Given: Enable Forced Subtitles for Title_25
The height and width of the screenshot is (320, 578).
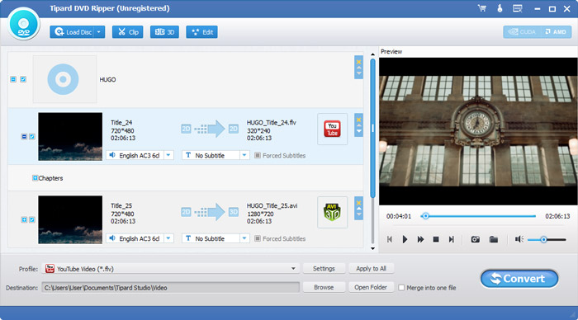Looking at the screenshot, I should coord(258,238).
